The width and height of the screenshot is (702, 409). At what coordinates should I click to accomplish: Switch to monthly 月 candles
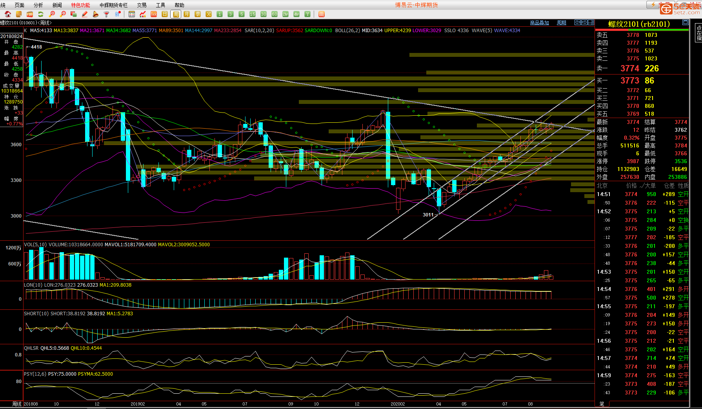point(187,14)
